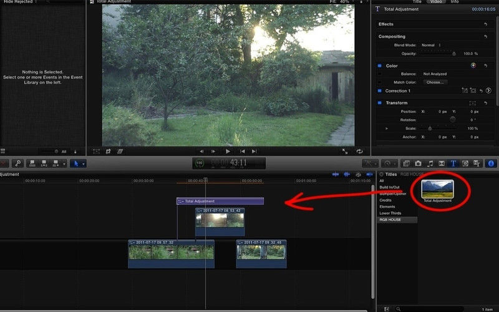This screenshot has height=312, width=499.
Task: Toggle the Color section checkbox
Action: tap(379, 66)
